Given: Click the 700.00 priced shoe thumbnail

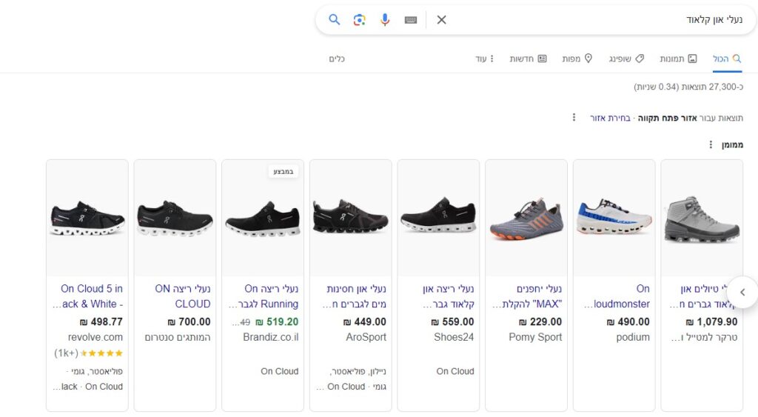Looking at the screenshot, I should (175, 218).
